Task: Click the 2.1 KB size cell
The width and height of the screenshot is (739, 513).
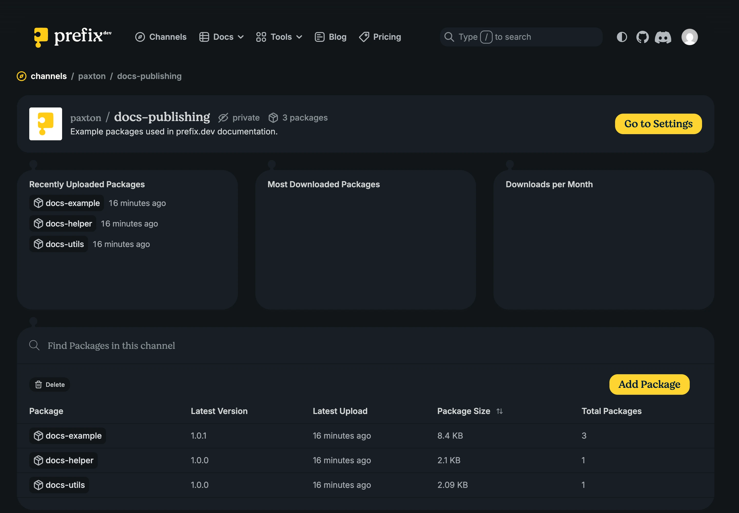Action: [x=449, y=461]
